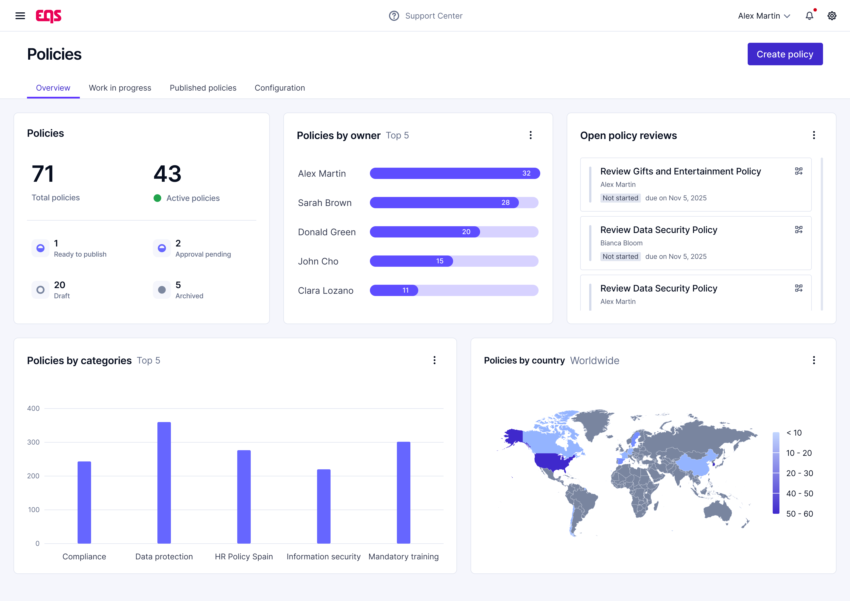Click Sarah Brown's bar showing 28
The height and width of the screenshot is (601, 850).
coord(444,202)
